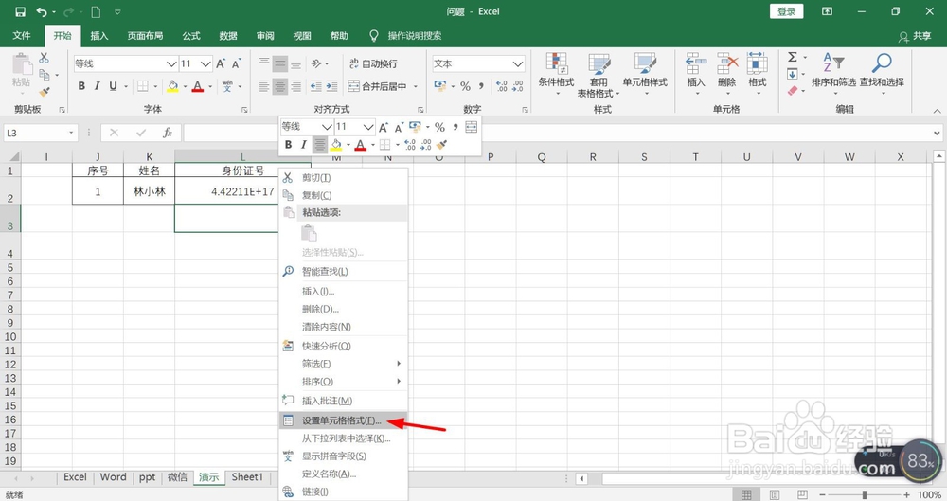Click 合并后居中 merge button

pos(378,86)
